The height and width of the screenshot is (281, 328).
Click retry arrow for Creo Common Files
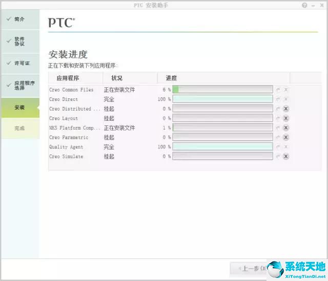tap(278, 90)
